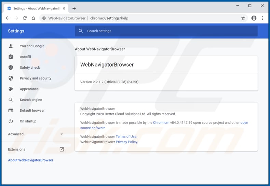
Task: Open Search engine settings
Action: coord(31,100)
